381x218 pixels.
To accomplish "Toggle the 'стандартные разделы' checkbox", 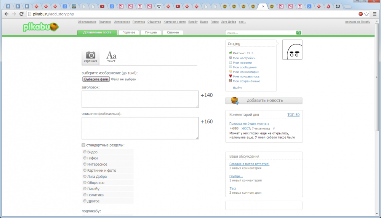I will click(x=84, y=145).
